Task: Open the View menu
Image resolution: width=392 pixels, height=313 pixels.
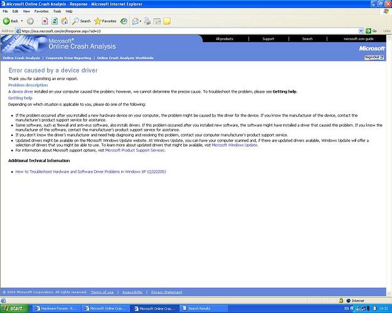Action: (x=26, y=11)
